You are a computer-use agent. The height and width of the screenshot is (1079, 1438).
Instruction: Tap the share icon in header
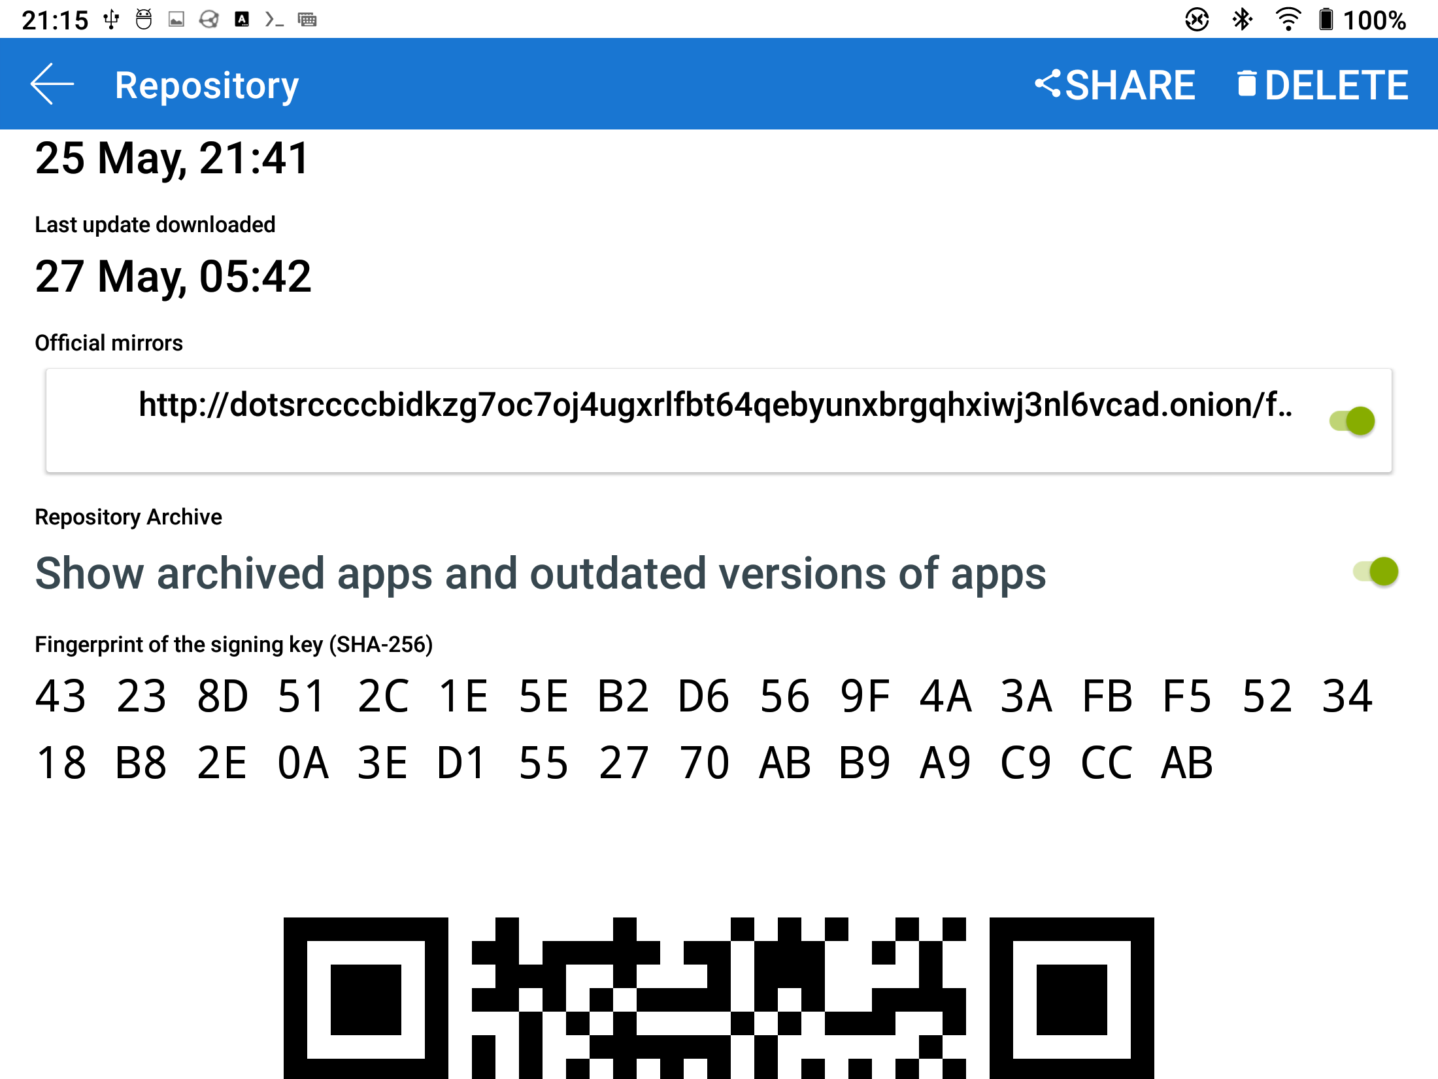[x=1048, y=84]
